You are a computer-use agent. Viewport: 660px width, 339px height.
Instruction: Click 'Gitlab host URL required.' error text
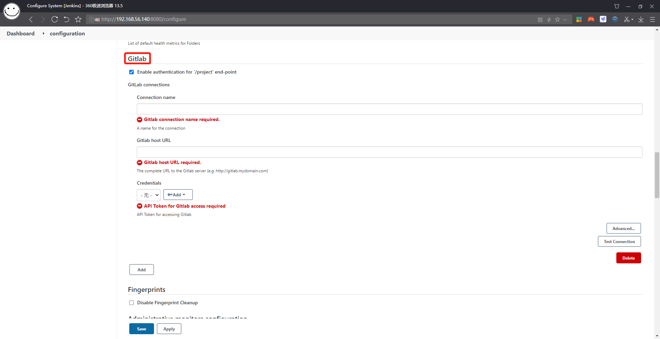click(173, 163)
